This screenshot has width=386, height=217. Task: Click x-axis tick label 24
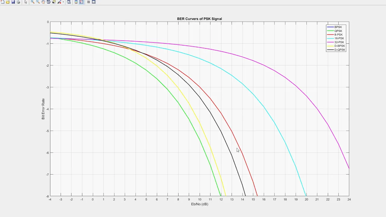click(349, 200)
